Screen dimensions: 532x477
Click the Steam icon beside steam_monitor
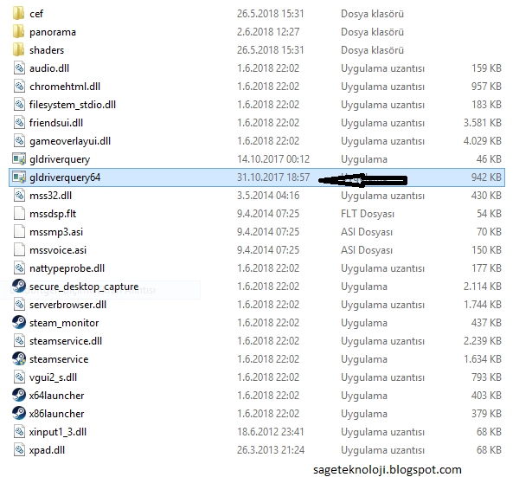(19, 323)
